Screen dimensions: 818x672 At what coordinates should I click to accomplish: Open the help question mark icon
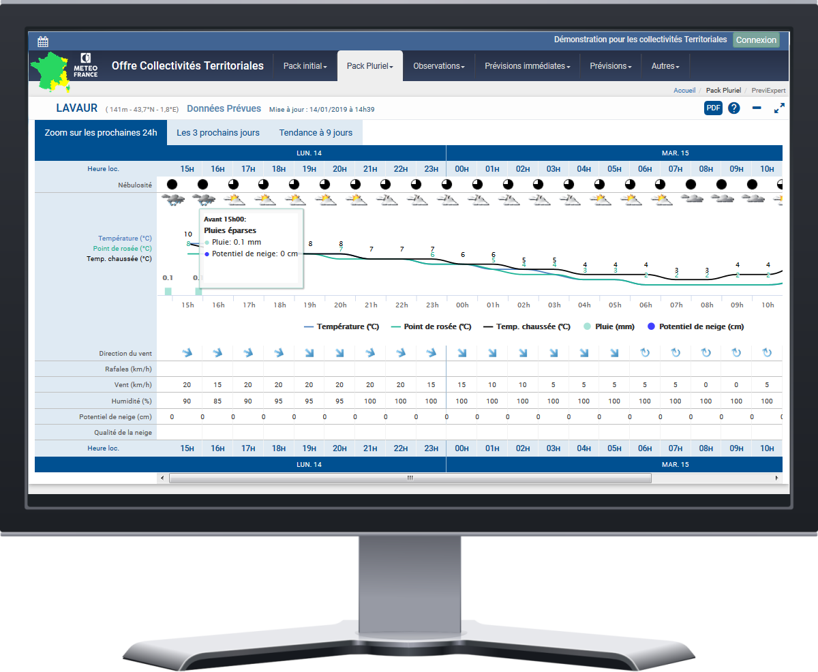tap(733, 108)
